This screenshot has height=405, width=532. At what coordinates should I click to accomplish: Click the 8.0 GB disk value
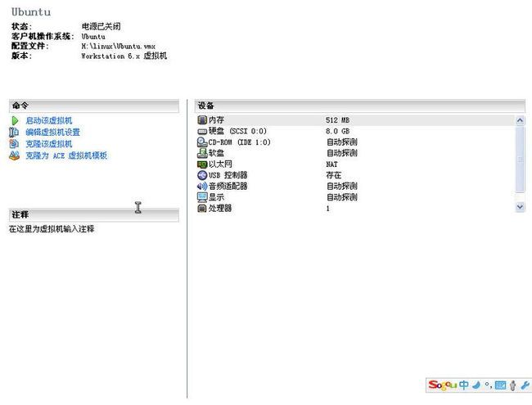tap(337, 131)
